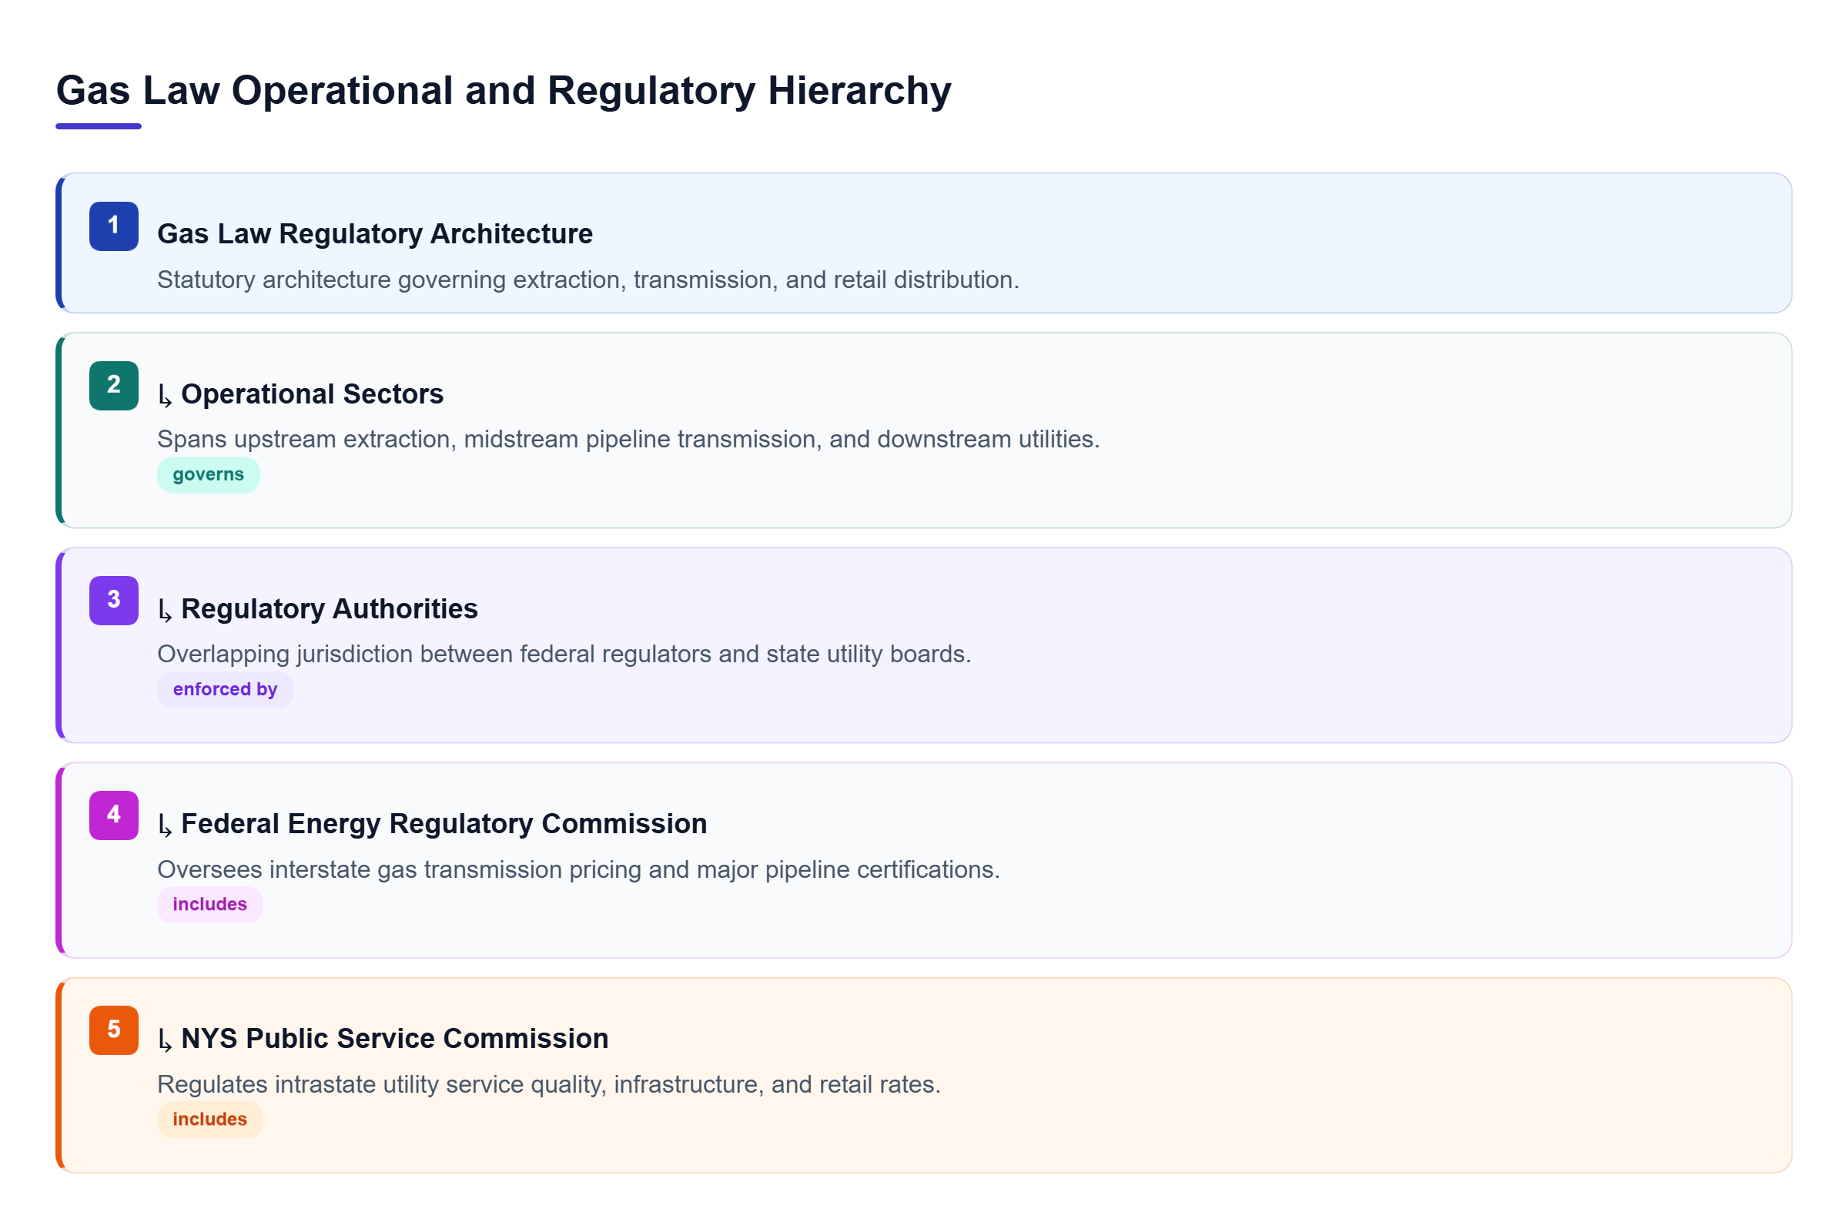
Task: Select Federal Energy Regulatory Commission heading
Action: click(444, 824)
